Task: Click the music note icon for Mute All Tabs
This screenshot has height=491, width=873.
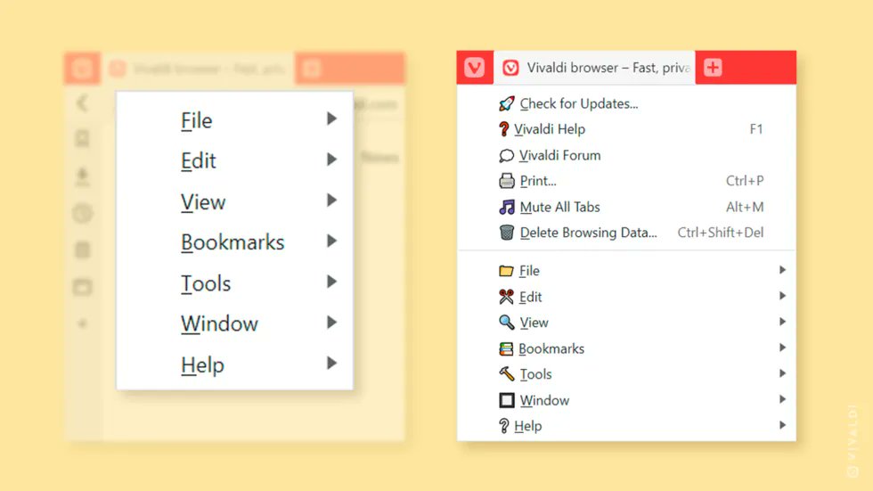Action: 507,207
